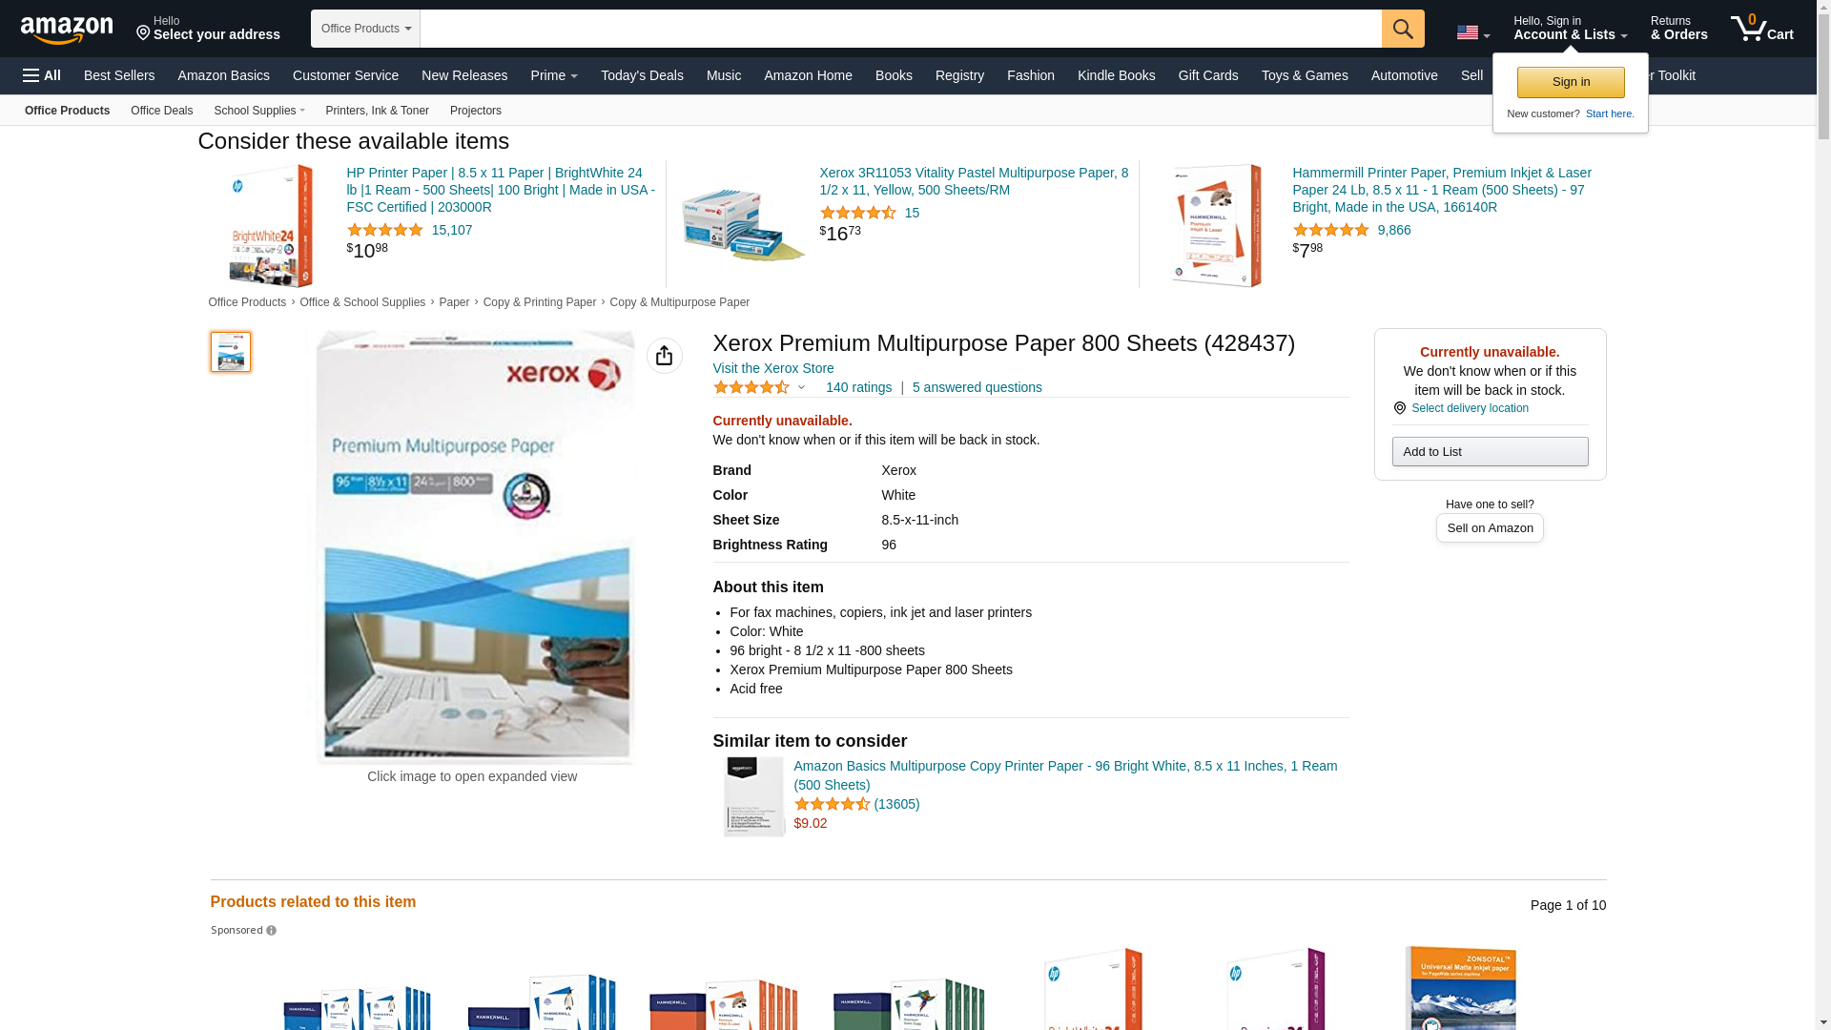Screen dimensions: 1831x1030
Task: Click the US flag language selector
Action: point(1472,32)
